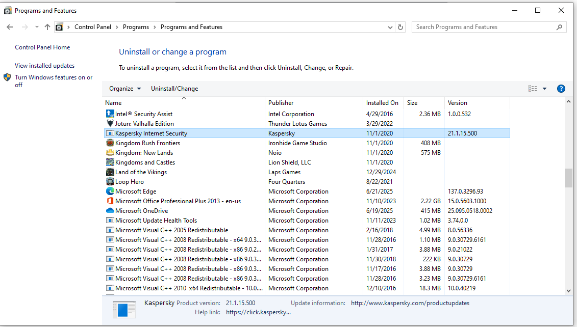The width and height of the screenshot is (577, 327).
Task: Click the 137.0.3296.93 version cell
Action: [465, 191]
